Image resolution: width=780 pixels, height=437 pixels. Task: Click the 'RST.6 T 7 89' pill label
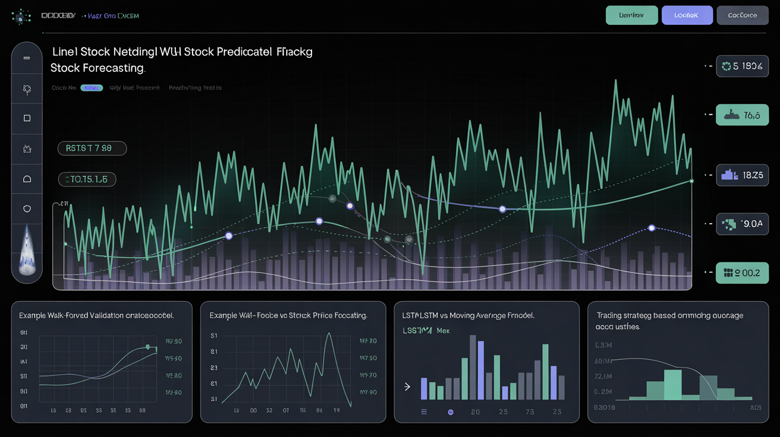92,148
